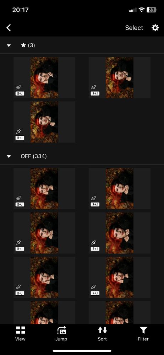This screenshot has width=164, height=355.
Task: Tap satellite icon on first OFF-group photo
Action: (18, 198)
